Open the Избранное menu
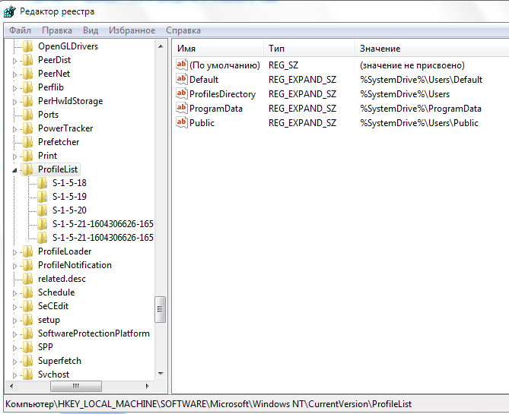The height and width of the screenshot is (414, 509). tap(132, 30)
